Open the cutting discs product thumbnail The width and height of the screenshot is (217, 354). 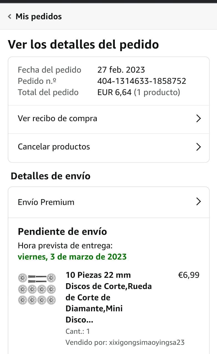[37, 288]
